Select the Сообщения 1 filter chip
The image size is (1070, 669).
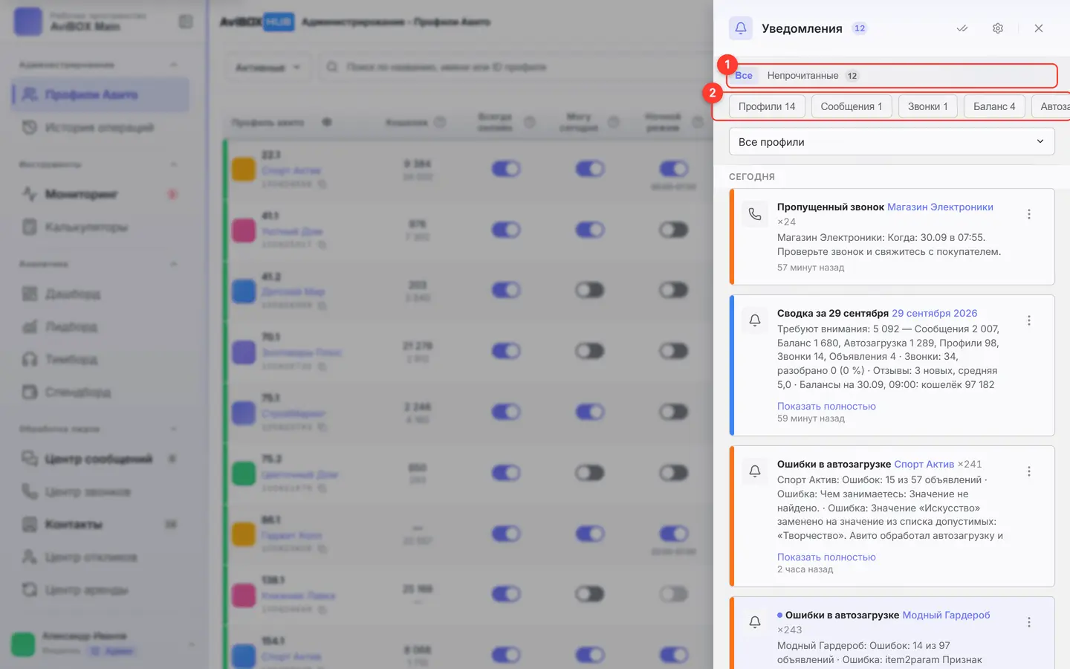(852, 106)
